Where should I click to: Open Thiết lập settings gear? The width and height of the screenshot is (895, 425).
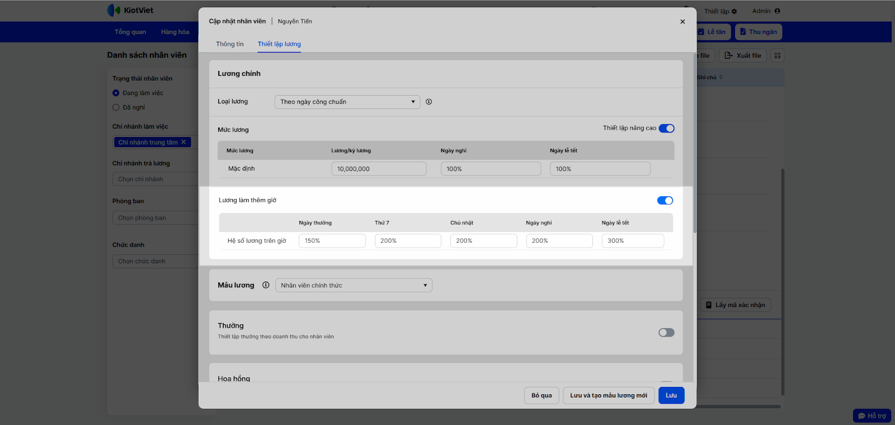(734, 12)
